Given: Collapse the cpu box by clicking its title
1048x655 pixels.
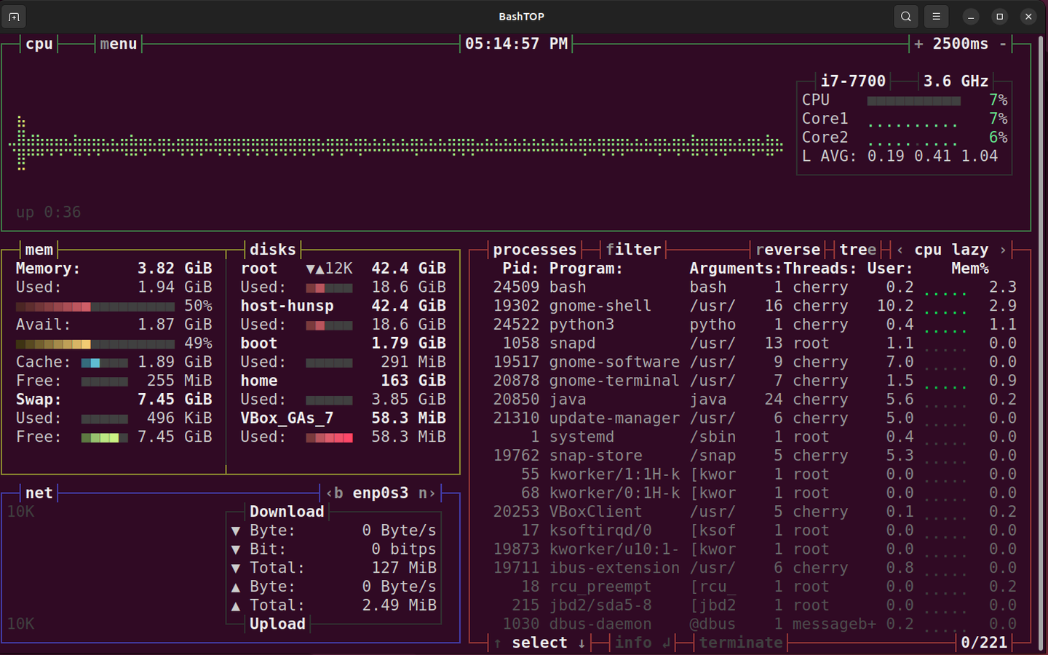Looking at the screenshot, I should (x=39, y=44).
